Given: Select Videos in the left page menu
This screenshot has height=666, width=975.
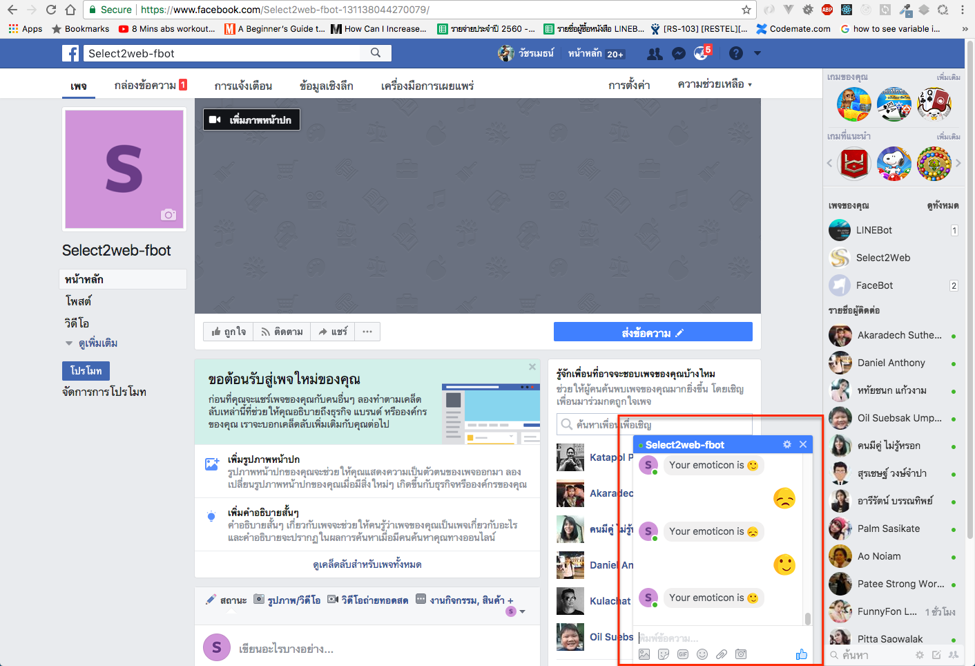Looking at the screenshot, I should (x=77, y=323).
